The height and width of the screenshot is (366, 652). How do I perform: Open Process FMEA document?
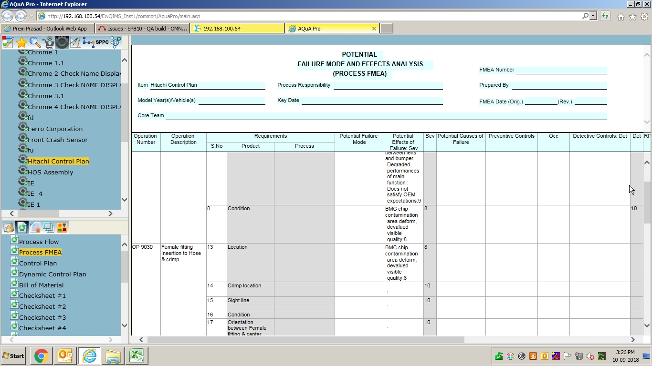pyautogui.click(x=41, y=252)
